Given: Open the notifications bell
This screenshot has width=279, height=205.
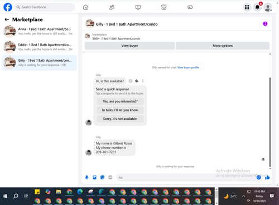Looking at the screenshot, I should 257,7.
